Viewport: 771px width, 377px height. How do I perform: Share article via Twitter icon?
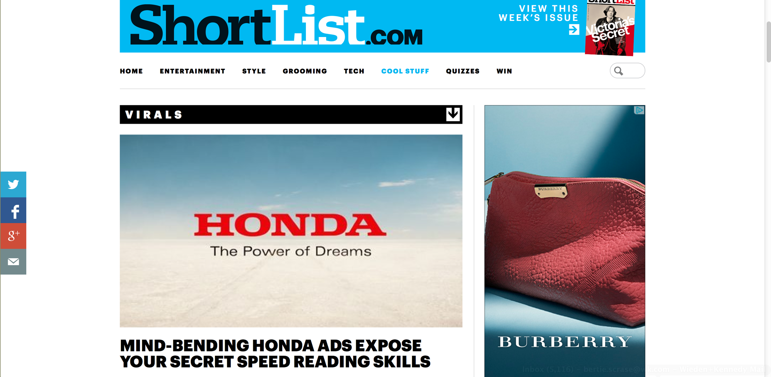coord(13,184)
